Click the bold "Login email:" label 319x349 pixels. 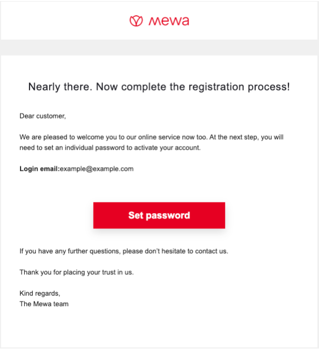point(39,169)
